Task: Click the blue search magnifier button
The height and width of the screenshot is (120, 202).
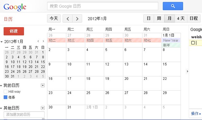Action: [173, 6]
